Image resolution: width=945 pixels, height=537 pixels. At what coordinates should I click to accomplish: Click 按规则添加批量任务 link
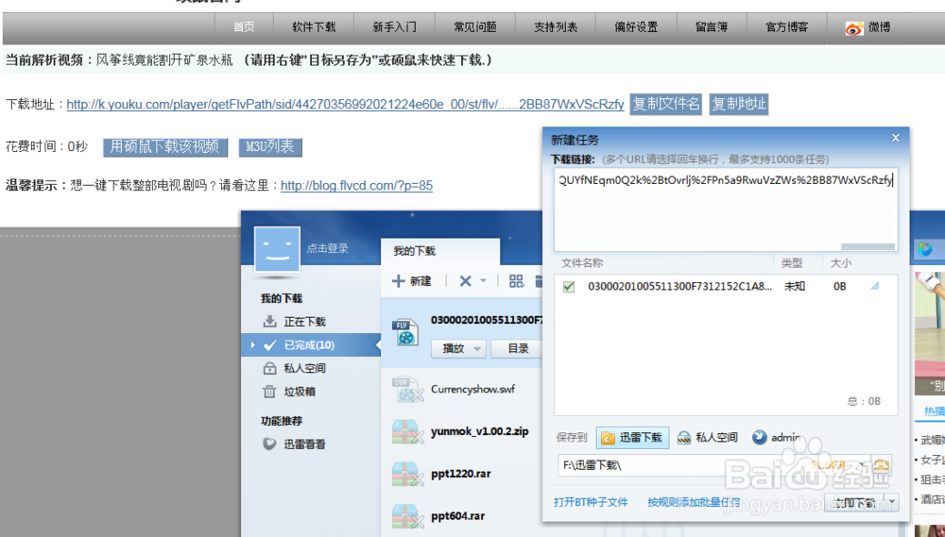[694, 502]
